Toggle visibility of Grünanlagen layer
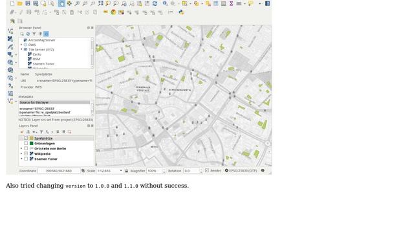 (26, 143)
